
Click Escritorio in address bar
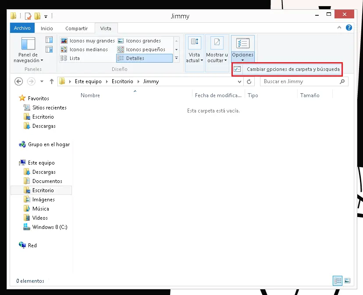tap(122, 81)
